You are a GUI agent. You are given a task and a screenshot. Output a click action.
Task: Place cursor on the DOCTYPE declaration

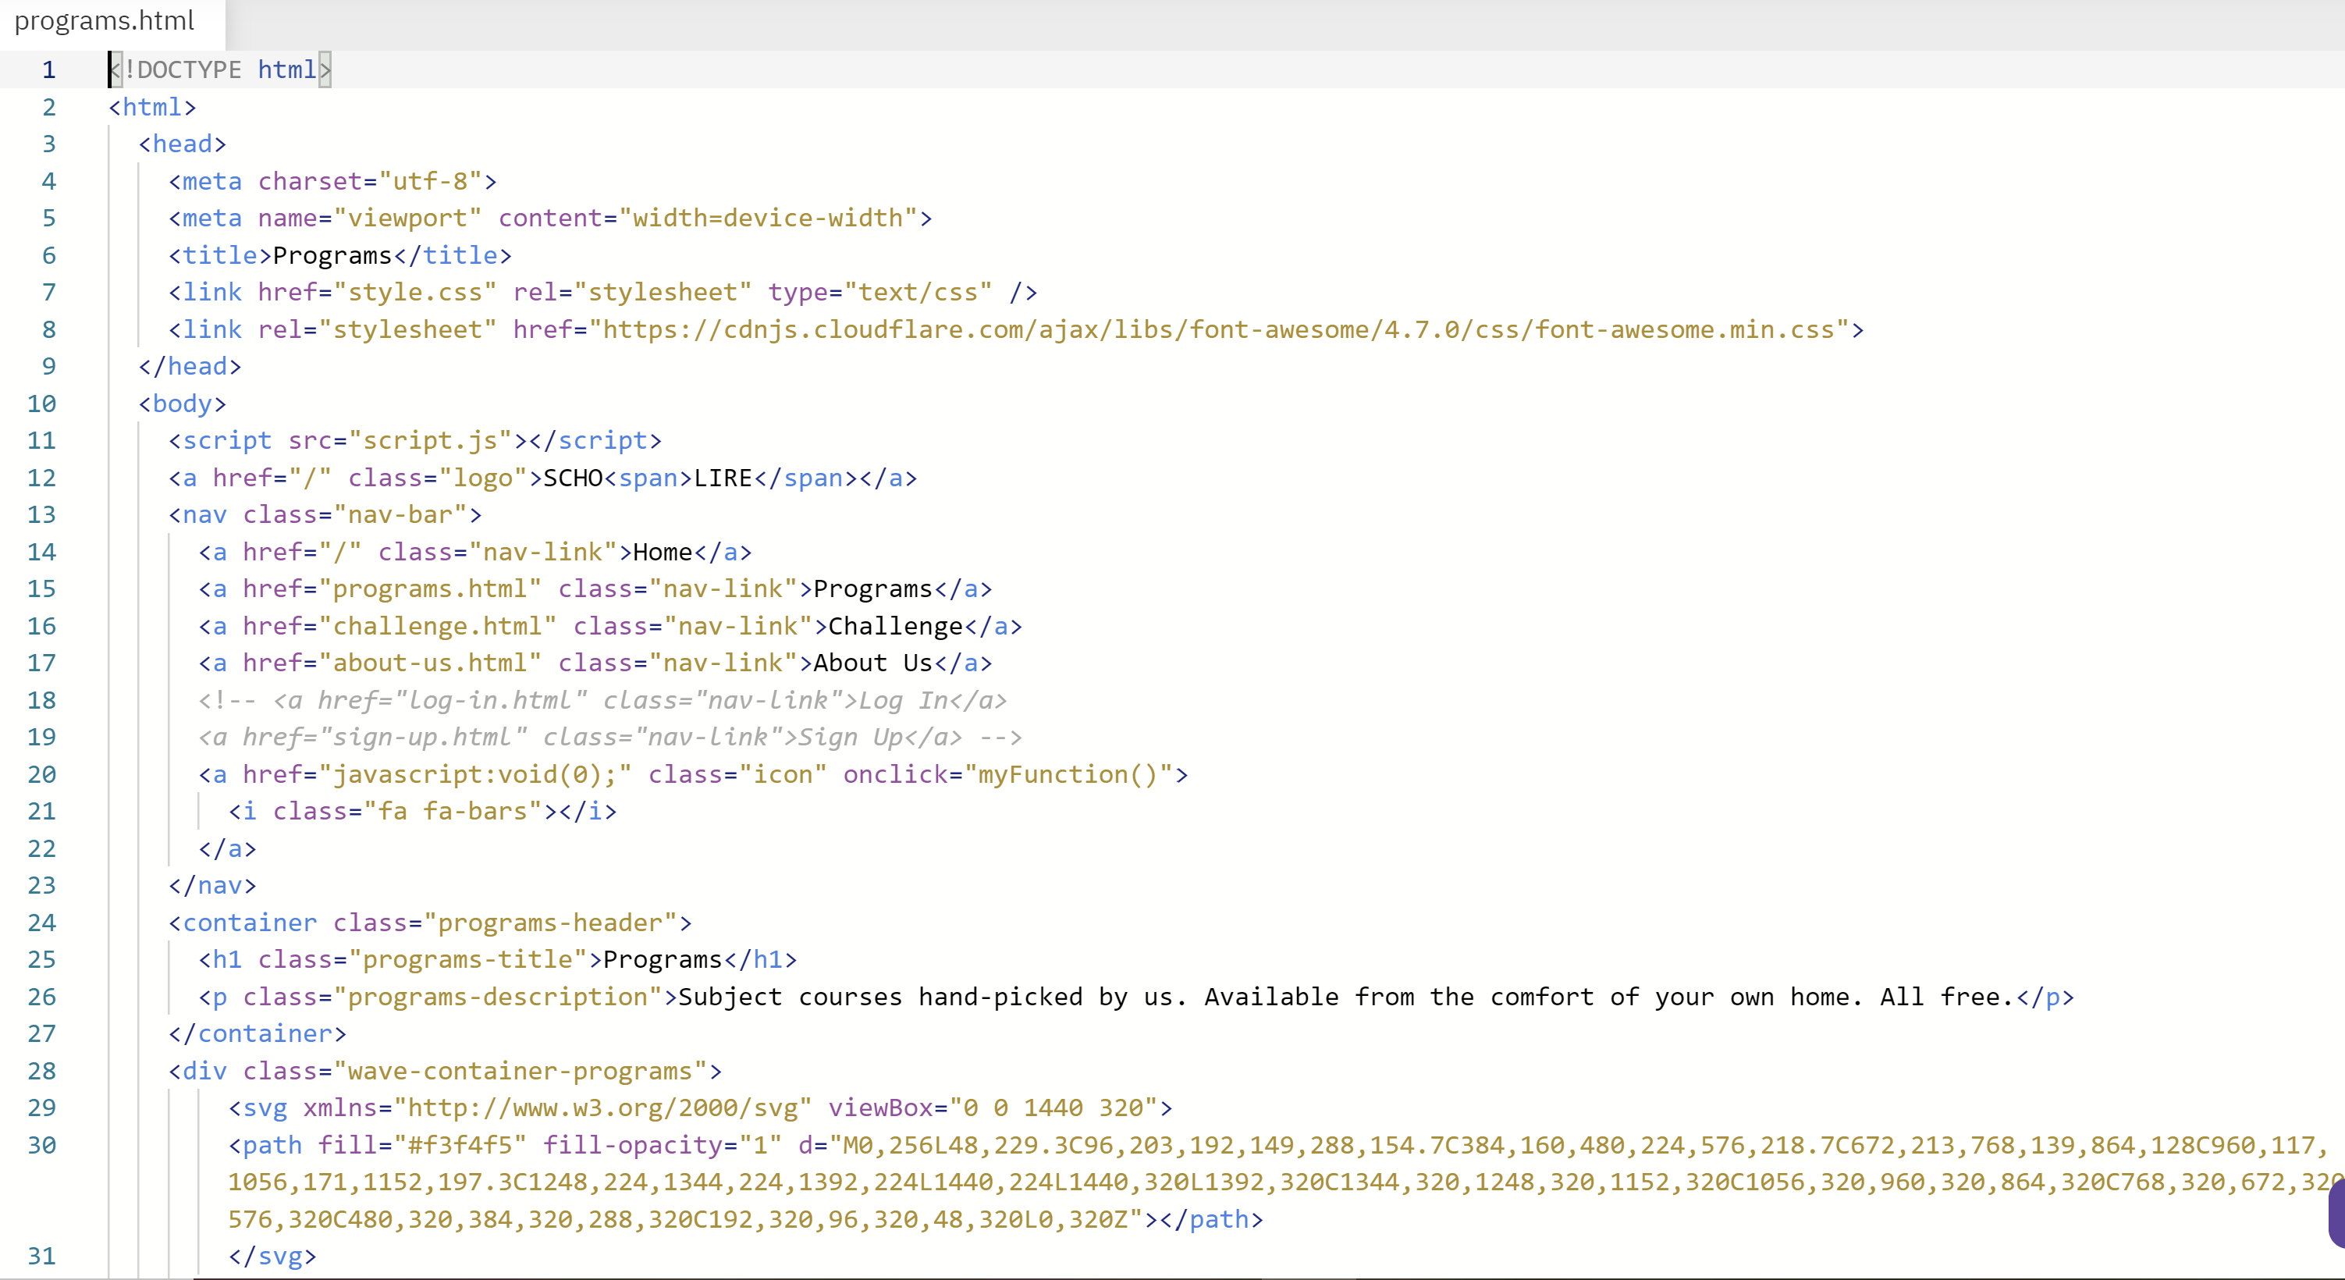pos(190,70)
